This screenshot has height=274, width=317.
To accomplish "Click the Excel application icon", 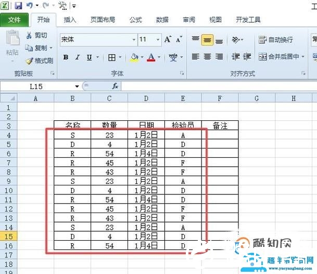I will click(x=5, y=5).
